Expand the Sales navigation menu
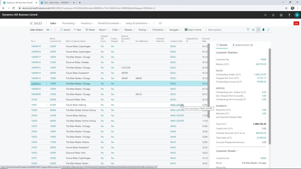The image size is (301, 169). (54, 23)
